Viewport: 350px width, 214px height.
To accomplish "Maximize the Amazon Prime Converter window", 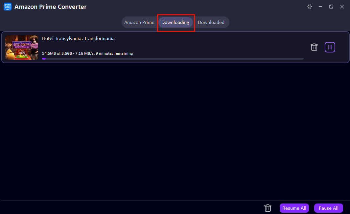I will pos(331,6).
